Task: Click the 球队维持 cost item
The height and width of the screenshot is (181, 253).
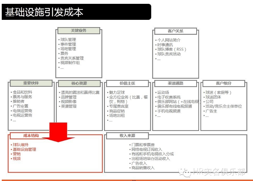Action: click(x=21, y=145)
